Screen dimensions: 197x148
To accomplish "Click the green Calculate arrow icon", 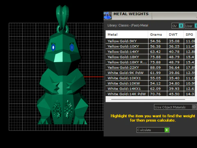I will click(167, 130).
